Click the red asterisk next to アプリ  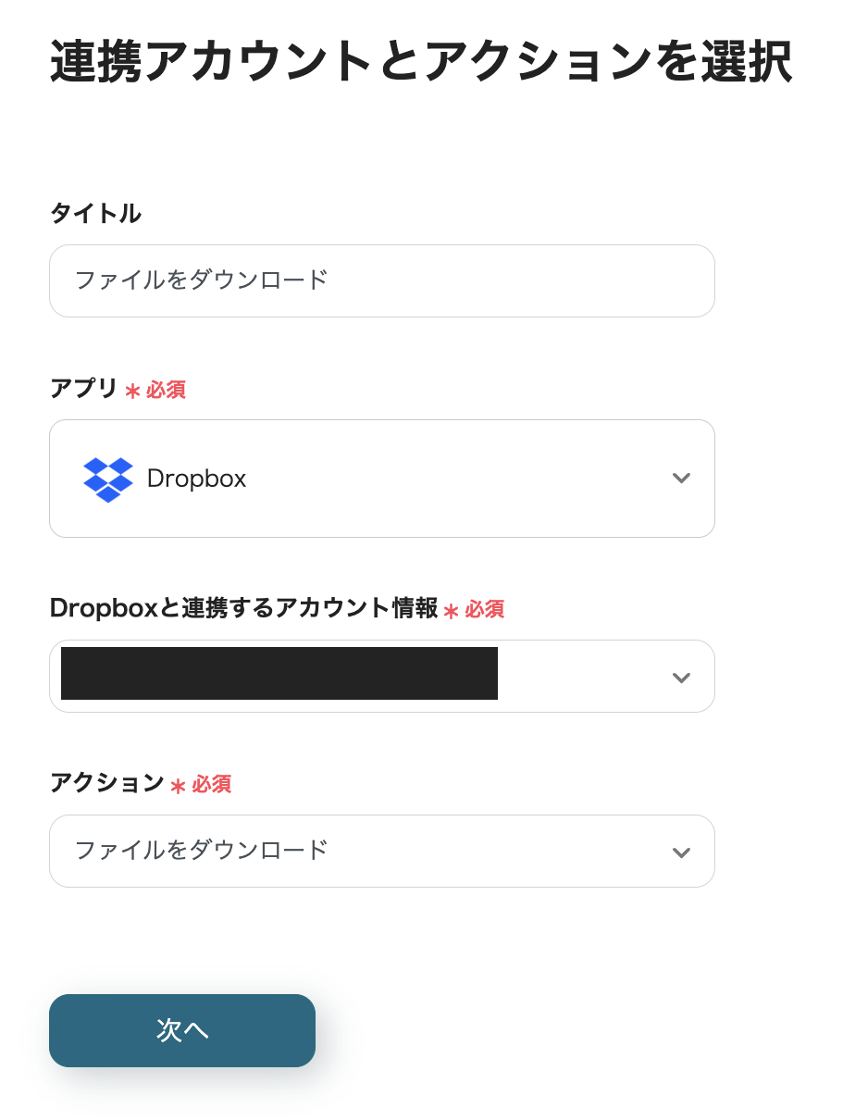pos(132,391)
